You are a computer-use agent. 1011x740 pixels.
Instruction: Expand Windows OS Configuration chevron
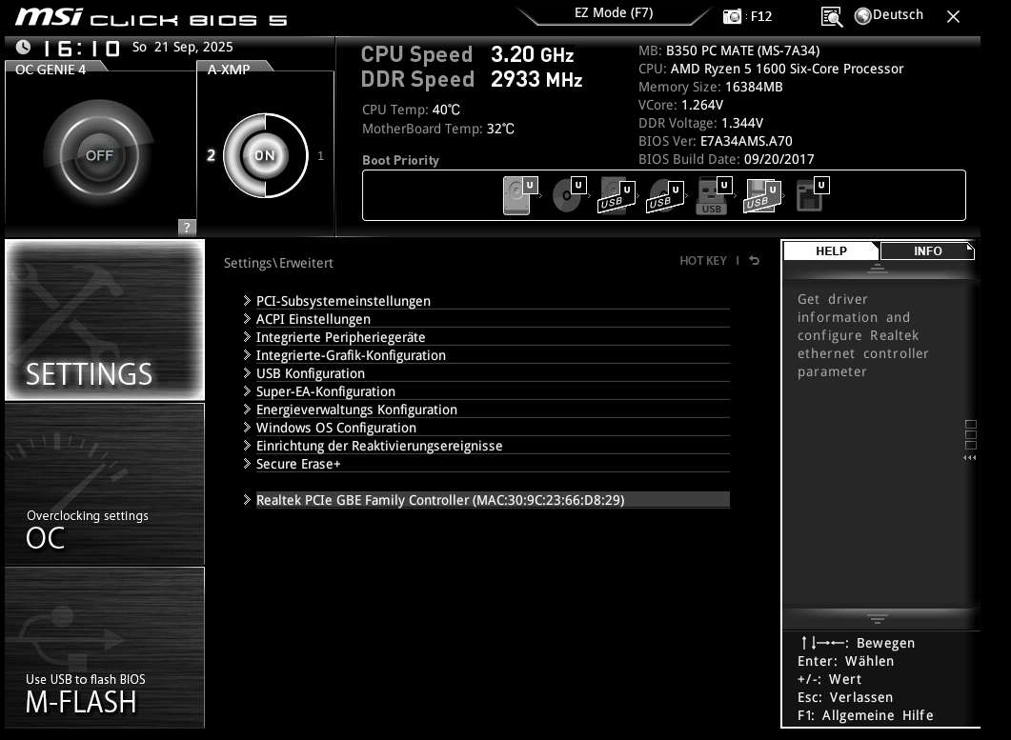(247, 427)
